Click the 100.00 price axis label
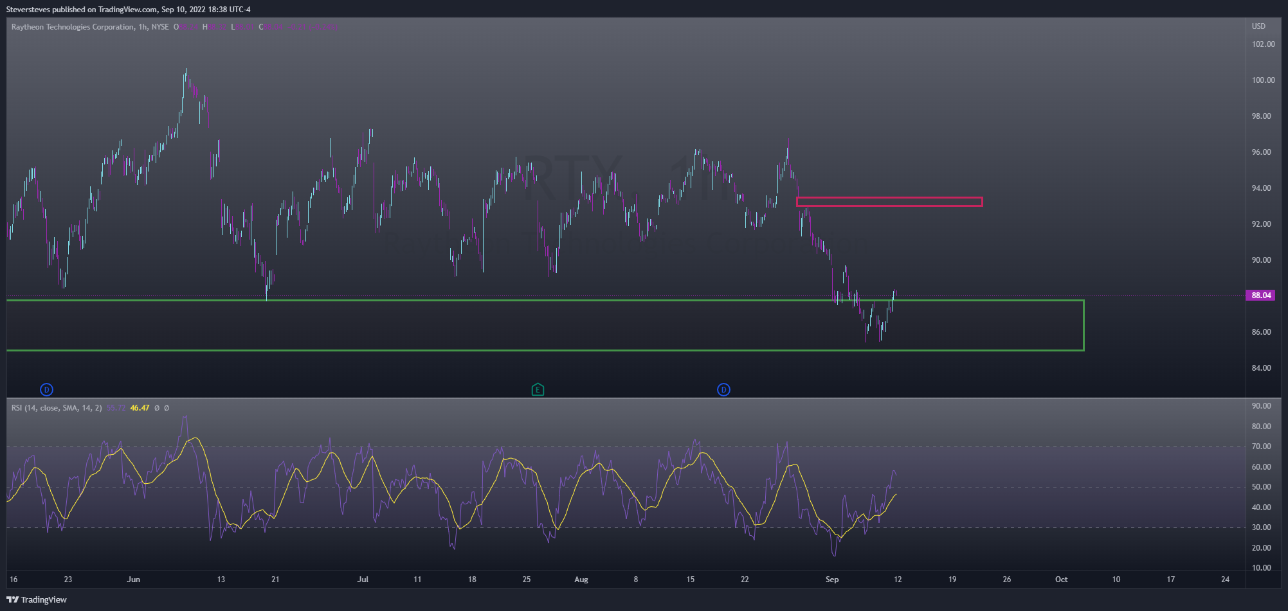Screen dimensions: 1288x611 1263,80
